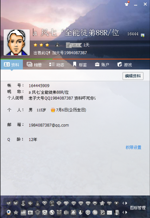Open the 动态 updates tab
150x218 pixels.
point(57,65)
